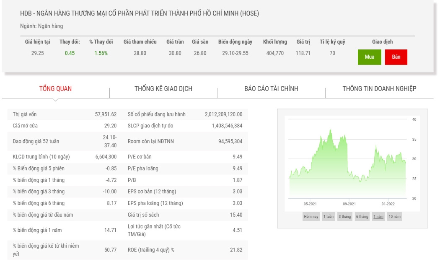Click floor price 26.80
Screen dimensions: 440x264
coord(200,53)
